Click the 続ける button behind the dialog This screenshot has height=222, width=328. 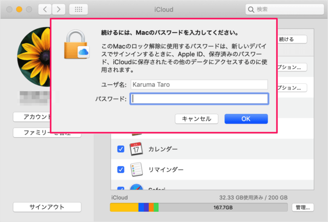292,39
